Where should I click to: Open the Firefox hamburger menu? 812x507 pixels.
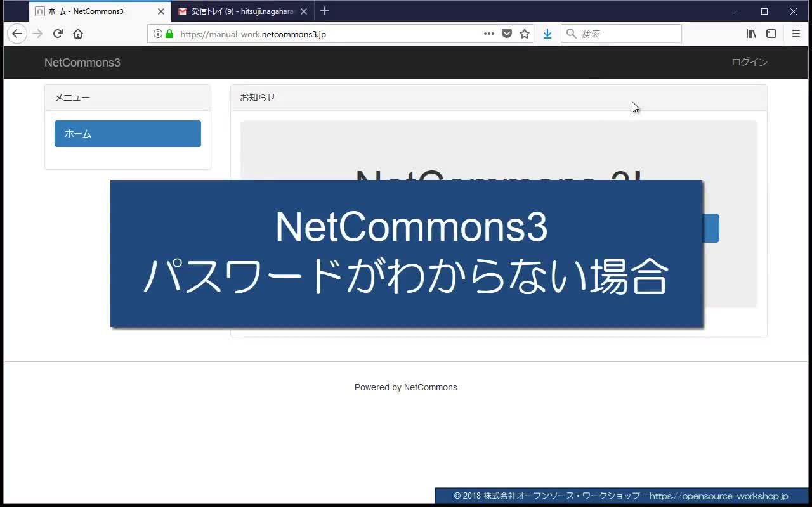796,34
